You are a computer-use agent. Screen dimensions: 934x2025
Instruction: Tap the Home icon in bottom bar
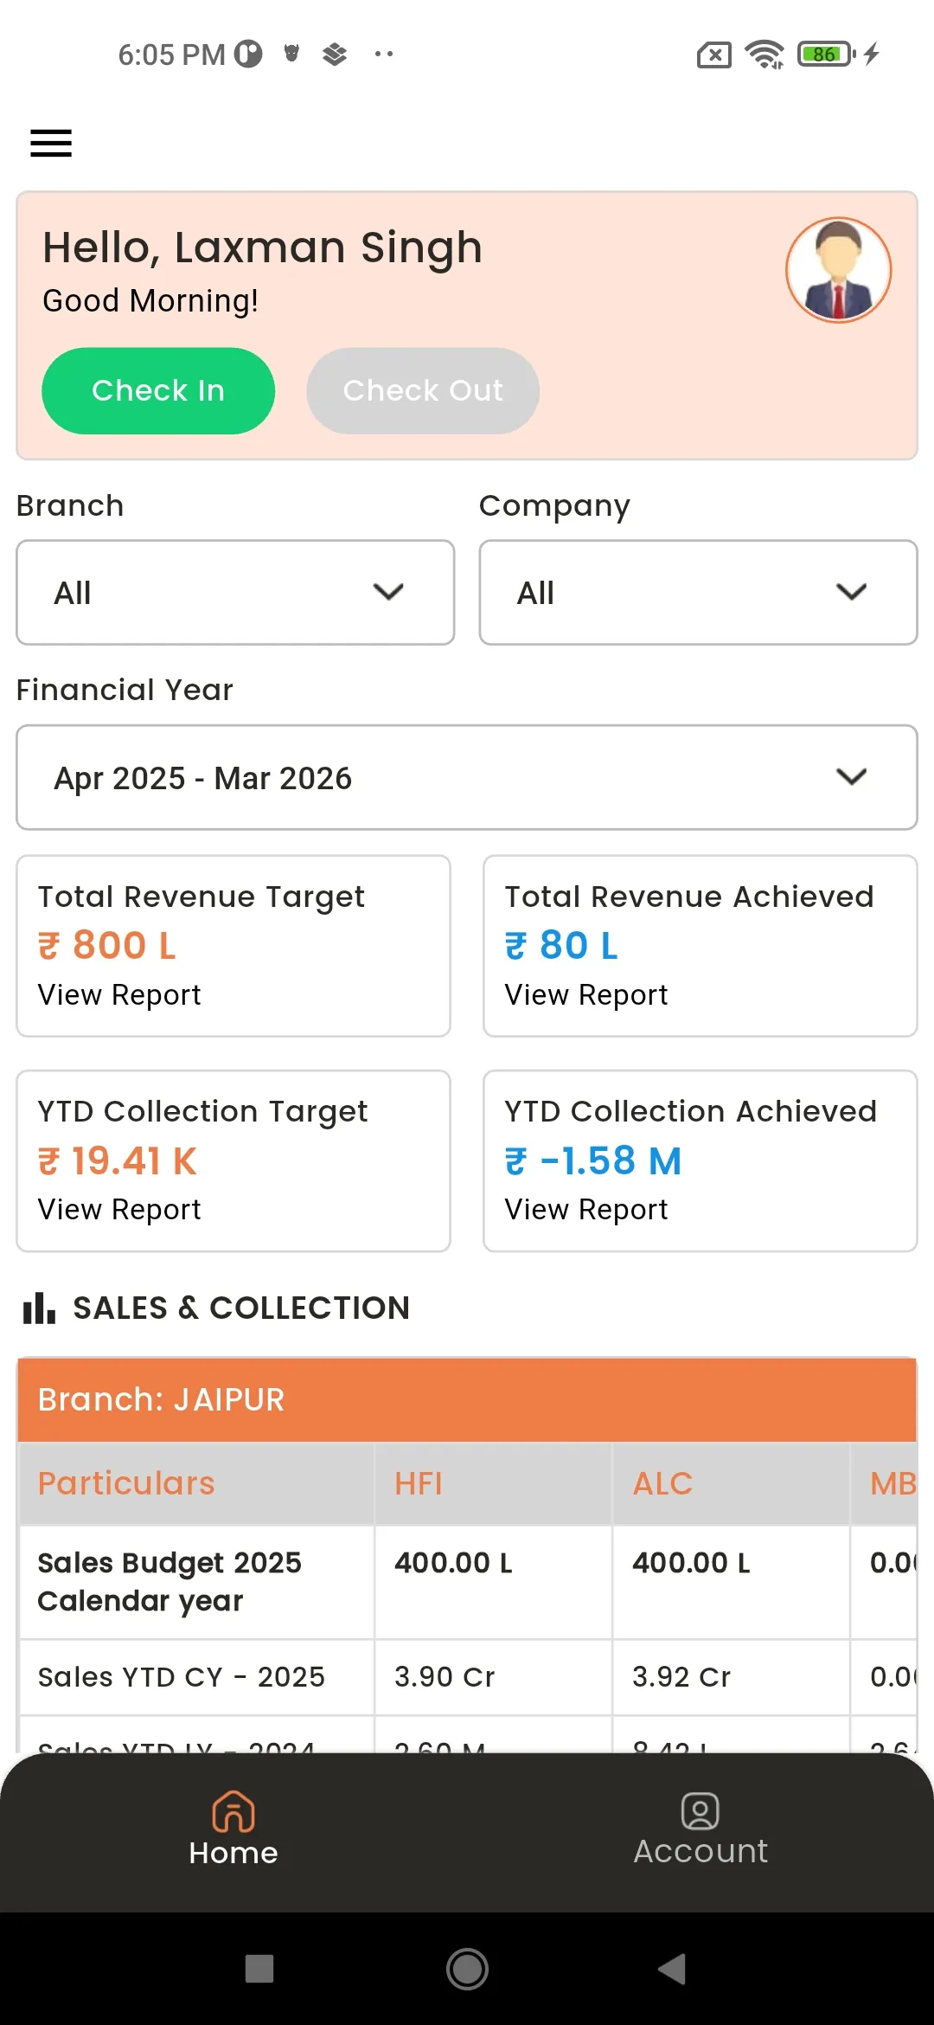[x=233, y=1811]
